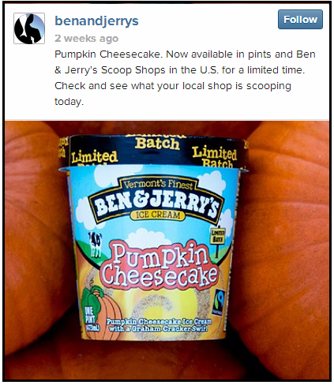
Task: Click the benandjerrys profile avatar
Action: click(29, 28)
